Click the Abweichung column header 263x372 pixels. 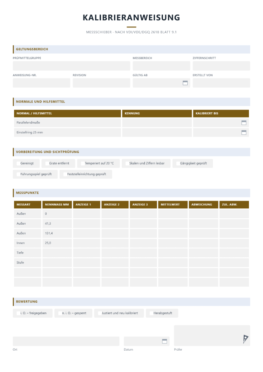[x=203, y=205]
